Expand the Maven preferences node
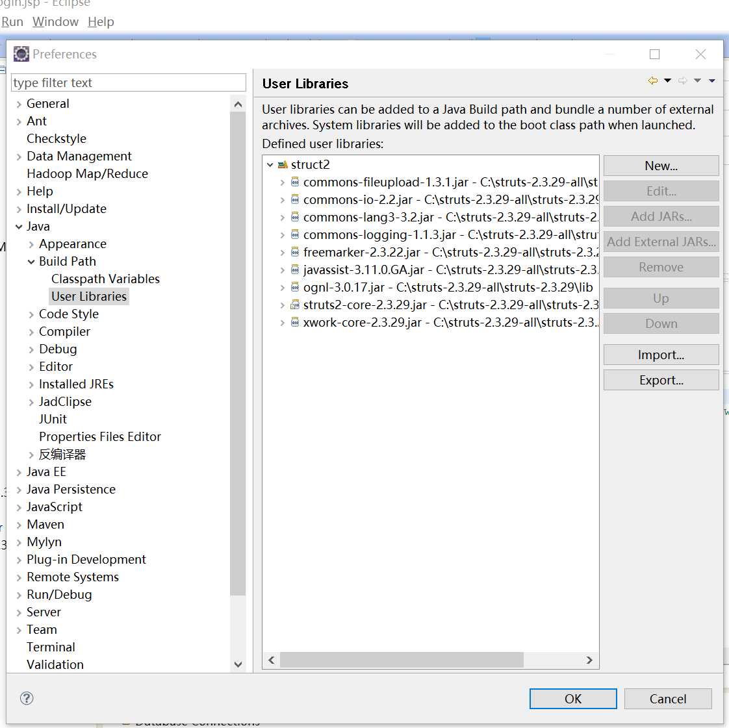Viewport: 729px width, 728px height. click(19, 525)
